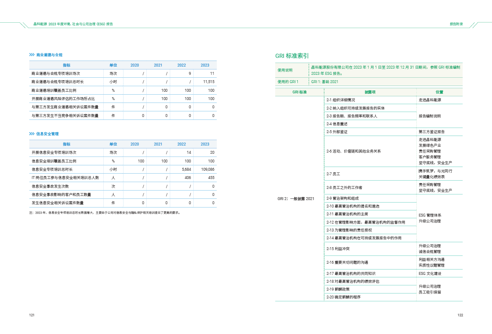Click the triple-arrow icon beside 商业道德与合规
This screenshot has height=334, width=492.
click(x=32, y=55)
